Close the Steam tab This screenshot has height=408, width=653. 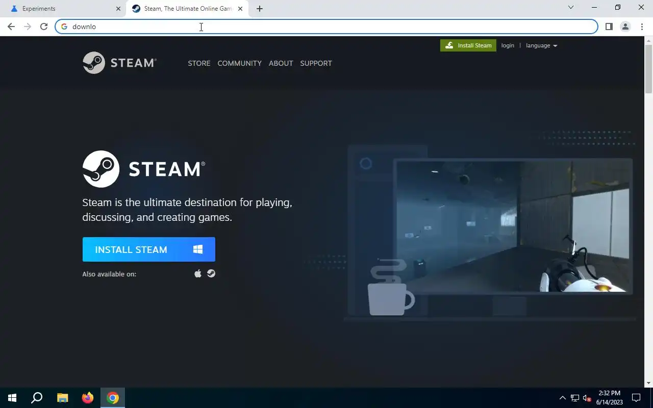pos(240,9)
